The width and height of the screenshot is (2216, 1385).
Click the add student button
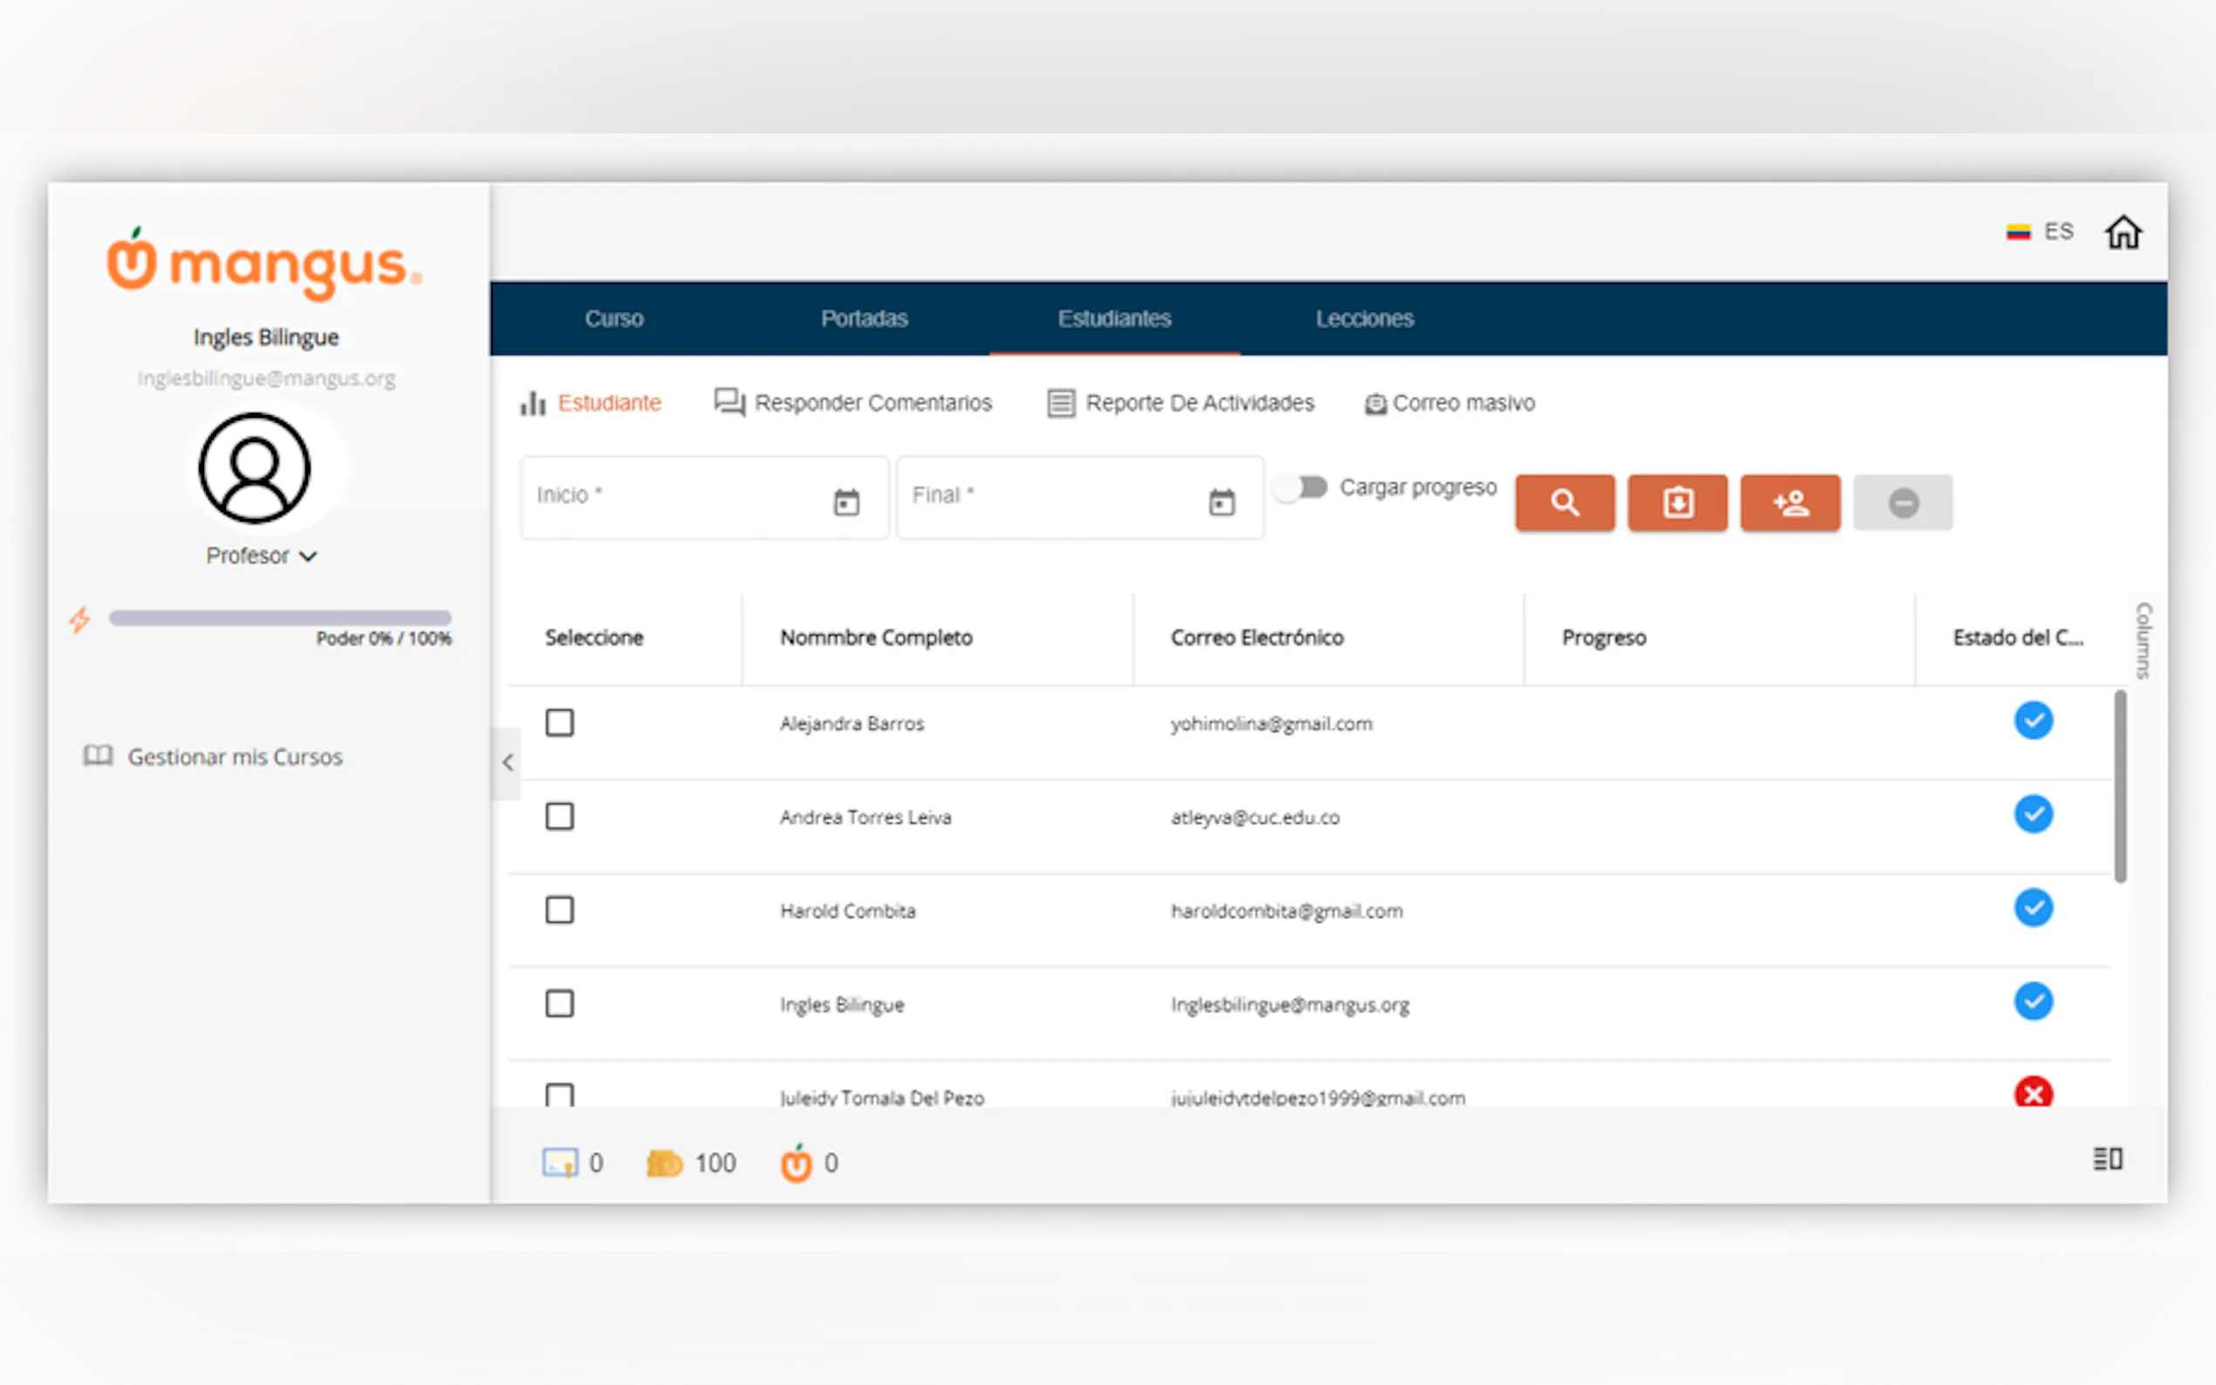(x=1789, y=502)
